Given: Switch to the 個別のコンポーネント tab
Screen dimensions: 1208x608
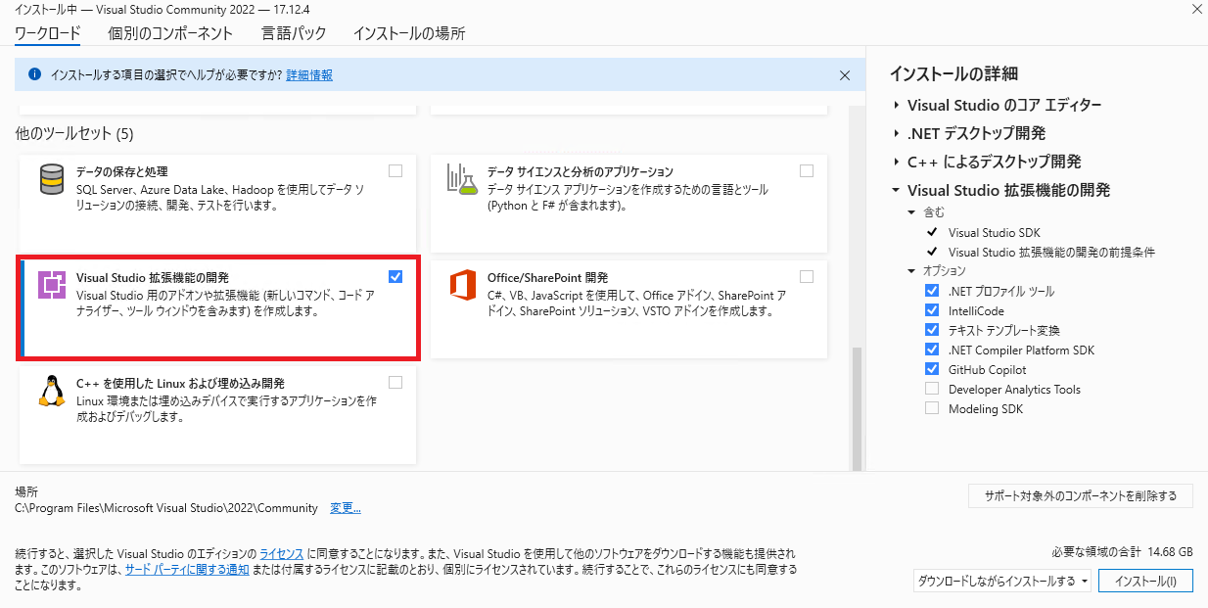Looking at the screenshot, I should 170,33.
